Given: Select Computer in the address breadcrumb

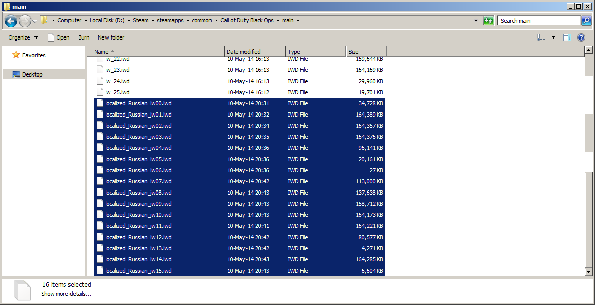Looking at the screenshot, I should pyautogui.click(x=69, y=20).
